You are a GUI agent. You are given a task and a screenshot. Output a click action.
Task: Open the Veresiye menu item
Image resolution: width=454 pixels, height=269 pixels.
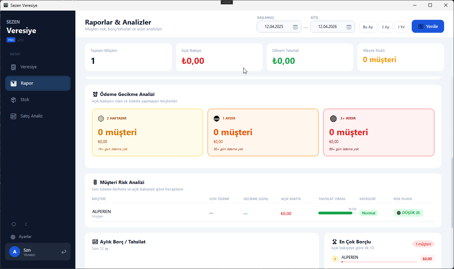point(38,67)
